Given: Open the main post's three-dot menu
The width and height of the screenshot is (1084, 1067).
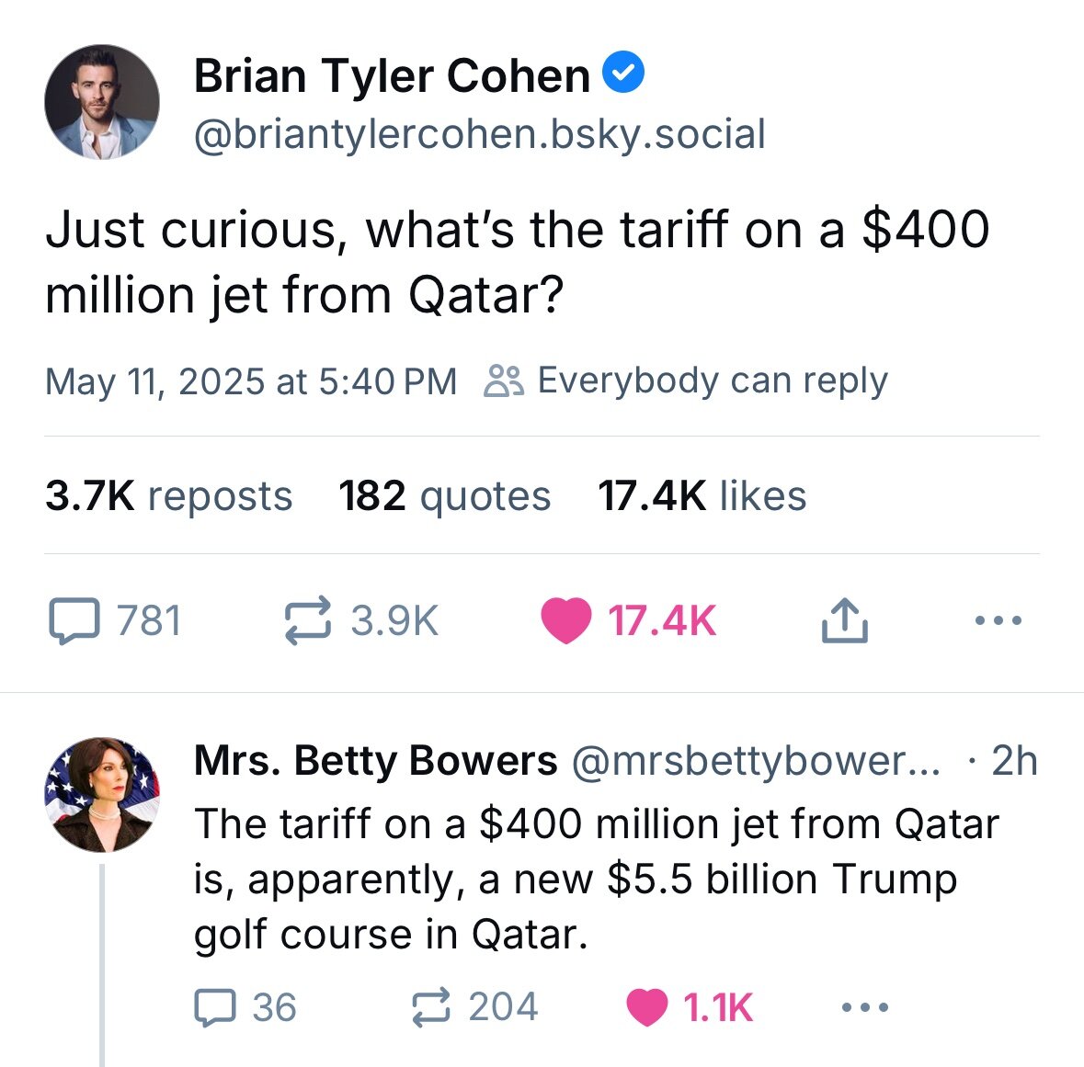Looking at the screenshot, I should [x=998, y=620].
